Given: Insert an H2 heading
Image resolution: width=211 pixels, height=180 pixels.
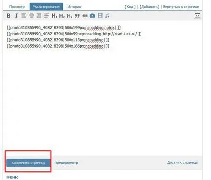Looking at the screenshot, I should 62,16.
